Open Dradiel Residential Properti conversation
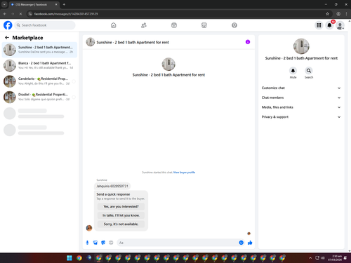This screenshot has width=351, height=263. pos(39,97)
